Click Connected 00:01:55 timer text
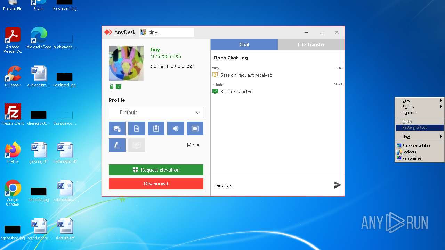 point(172,66)
